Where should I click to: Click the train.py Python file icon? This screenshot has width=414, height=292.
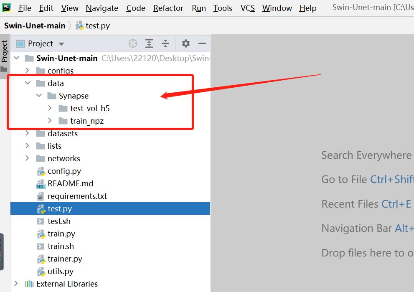(41, 234)
